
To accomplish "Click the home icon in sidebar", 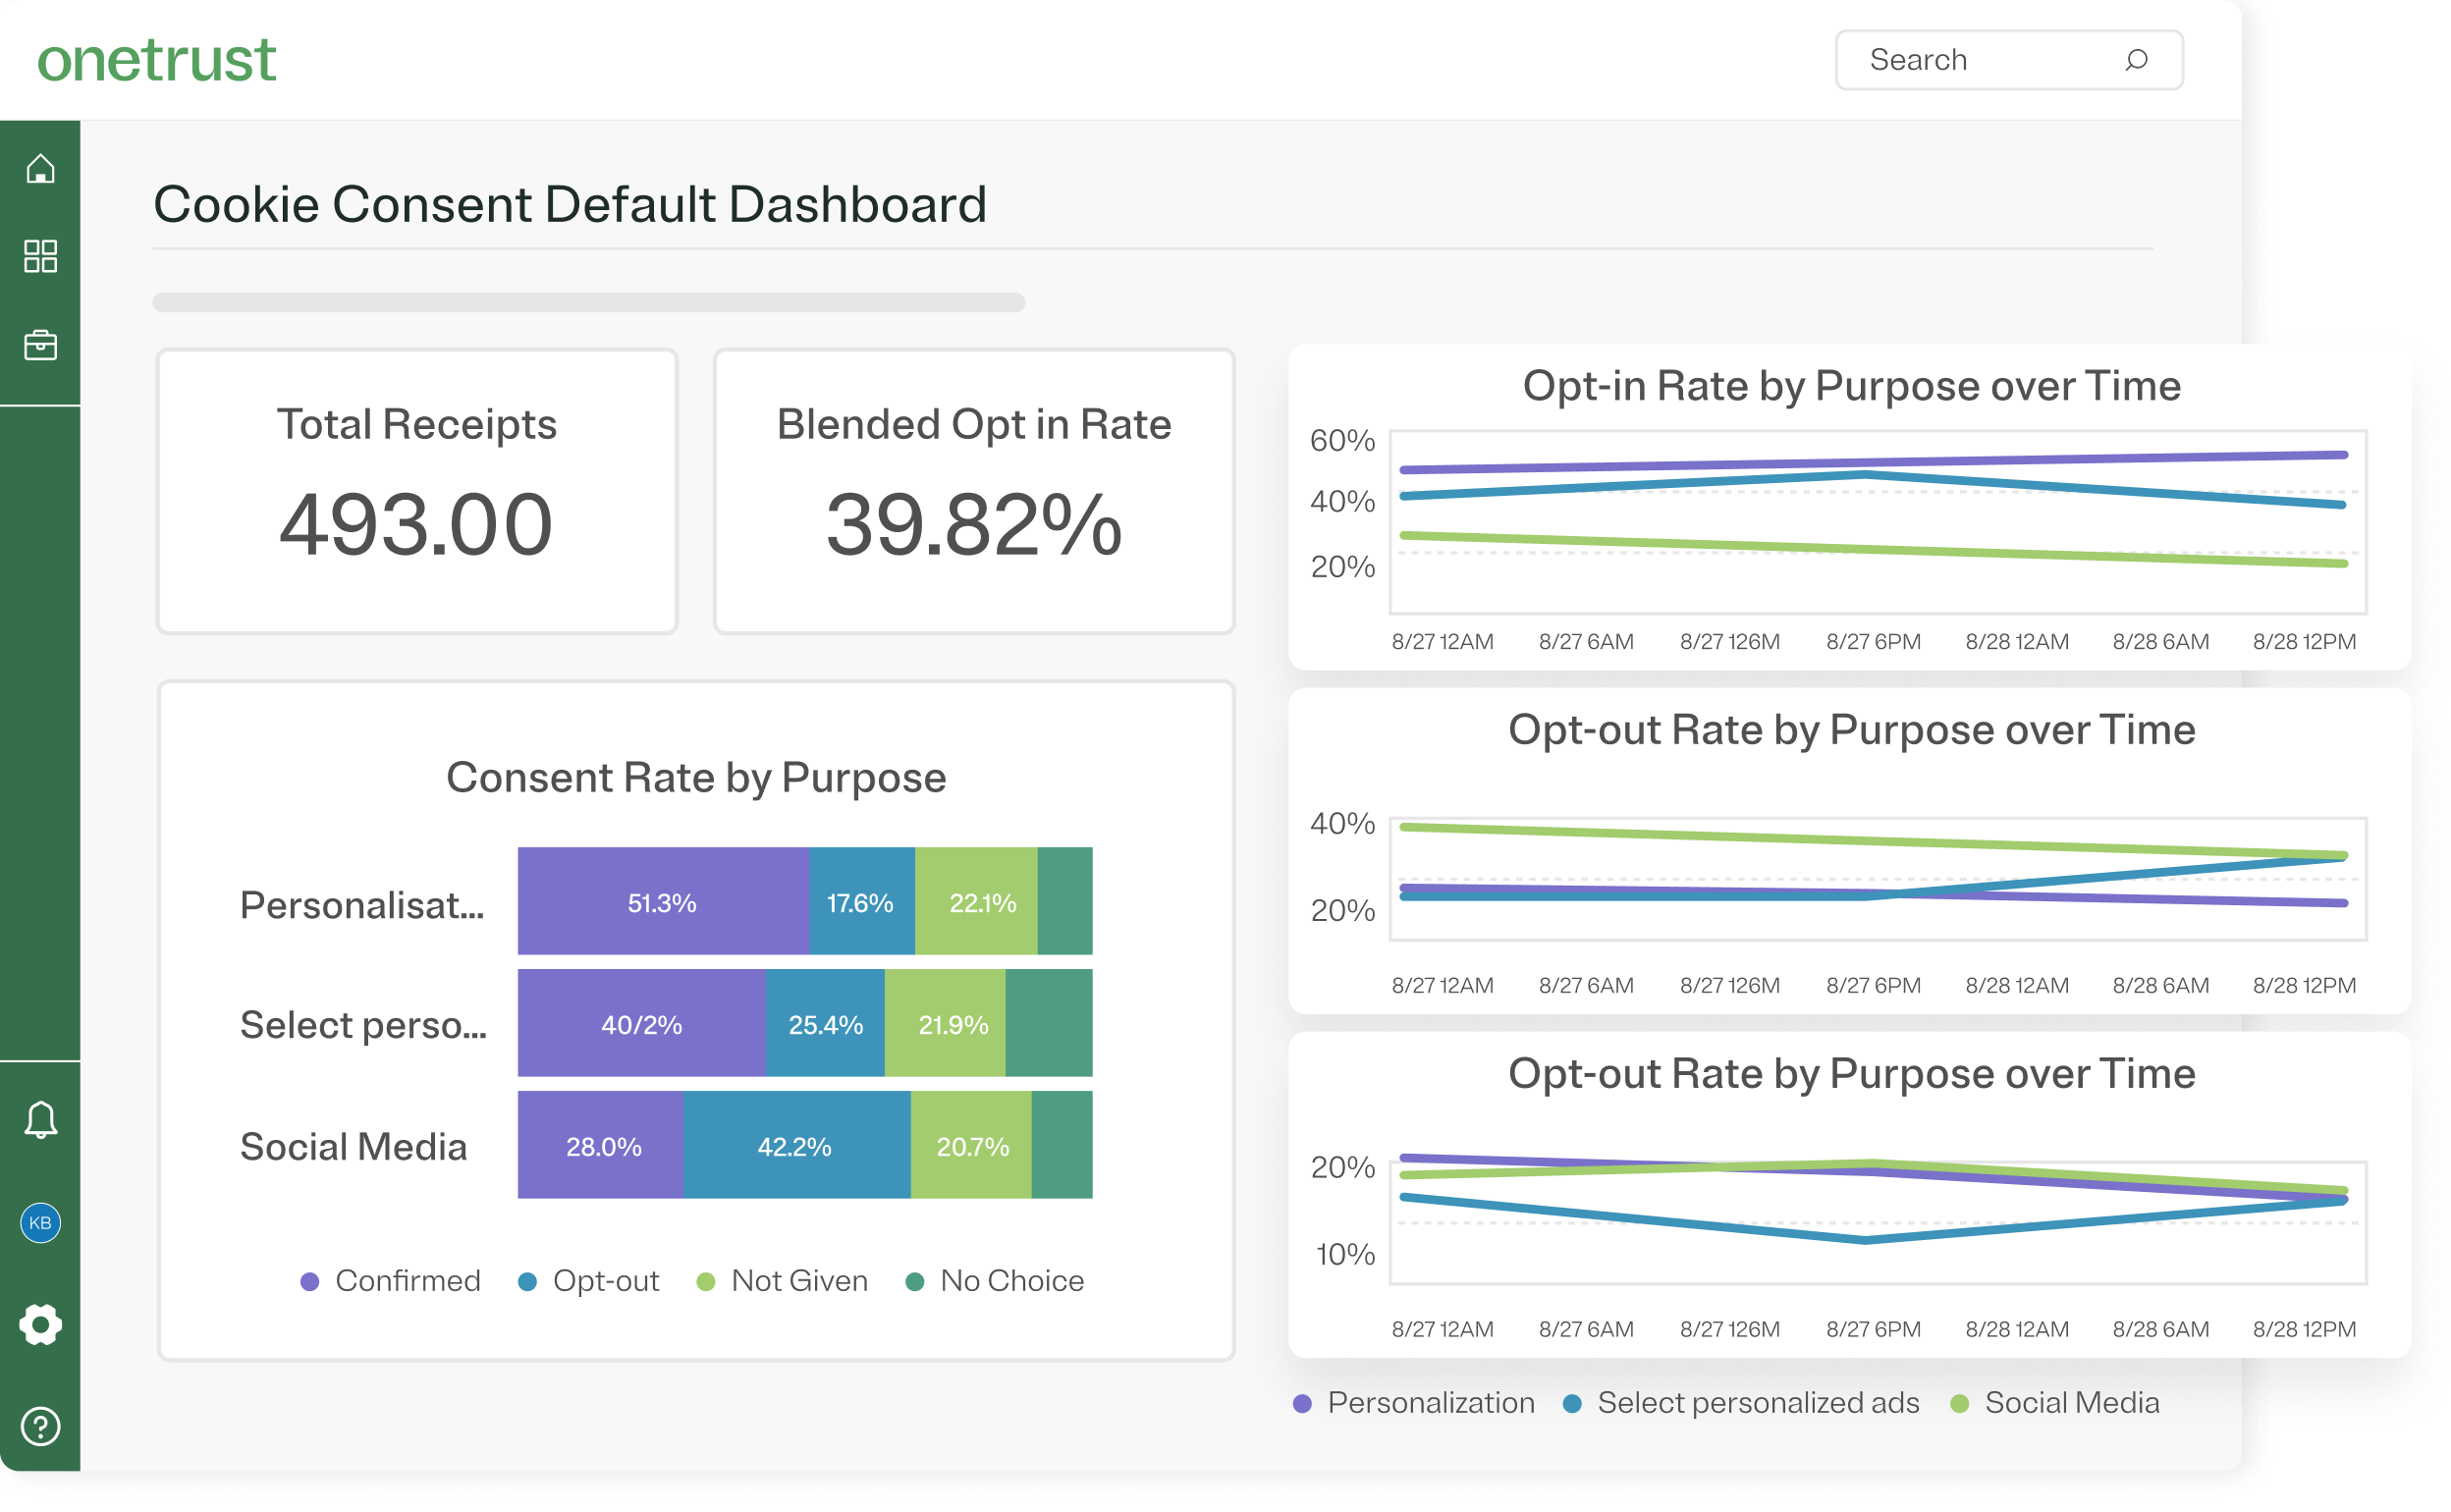I will 40,169.
